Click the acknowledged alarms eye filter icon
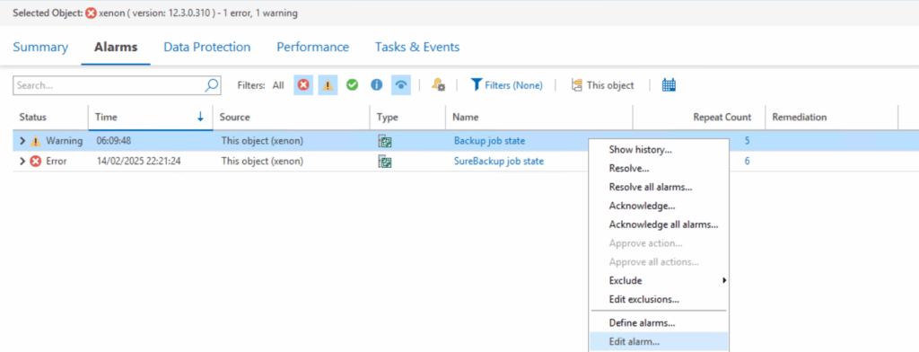This screenshot has width=919, height=352. pos(401,85)
